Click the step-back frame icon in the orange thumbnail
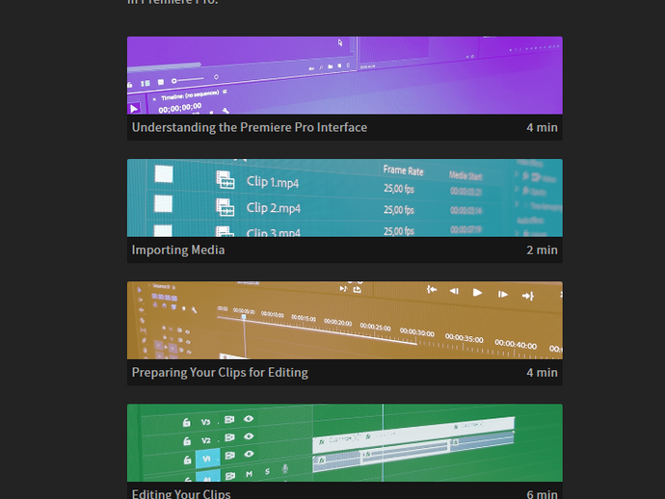 [x=454, y=291]
